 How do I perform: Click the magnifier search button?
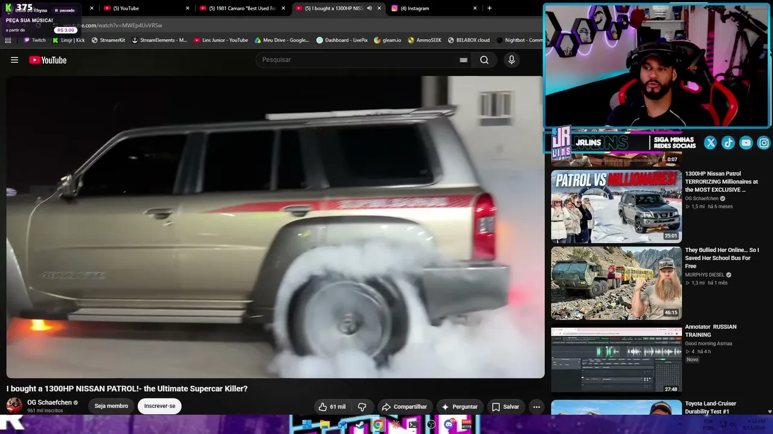point(484,60)
